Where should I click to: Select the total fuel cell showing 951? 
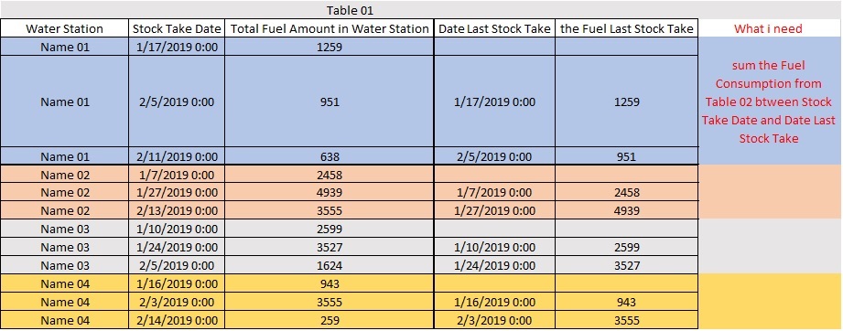pyautogui.click(x=330, y=101)
